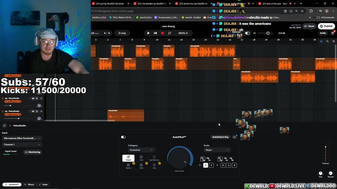Select the Natural preset
Screen dimensions: 337x189
128,166
